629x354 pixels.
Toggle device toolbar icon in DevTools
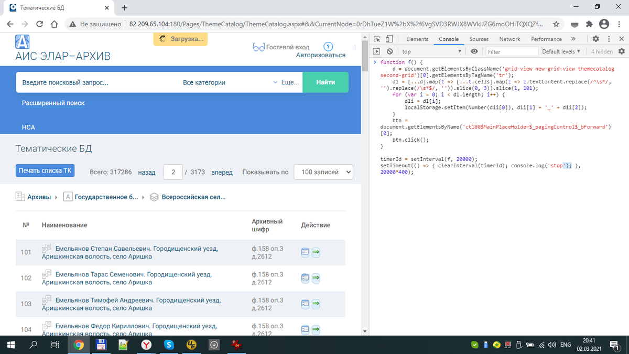click(389, 39)
